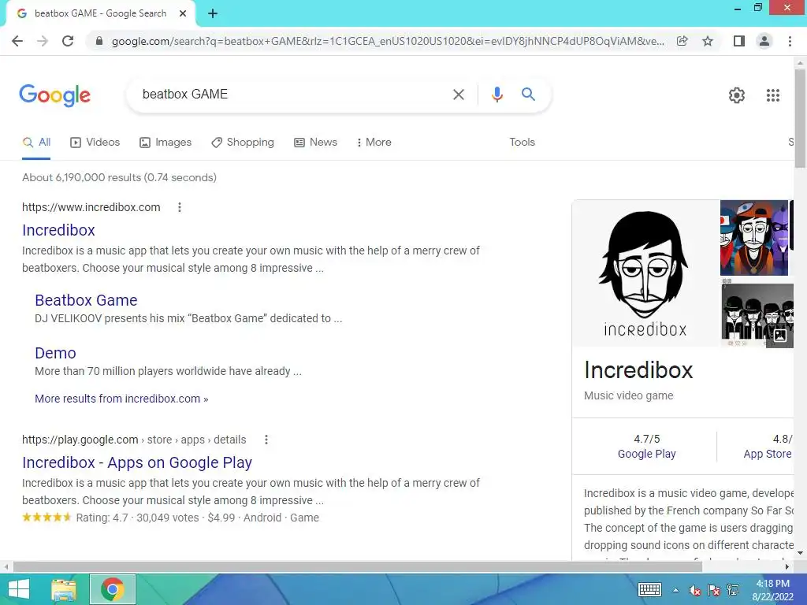Viewport: 807px width, 605px height.
Task: Click the About 6,190,000 results text
Action: [x=120, y=177]
